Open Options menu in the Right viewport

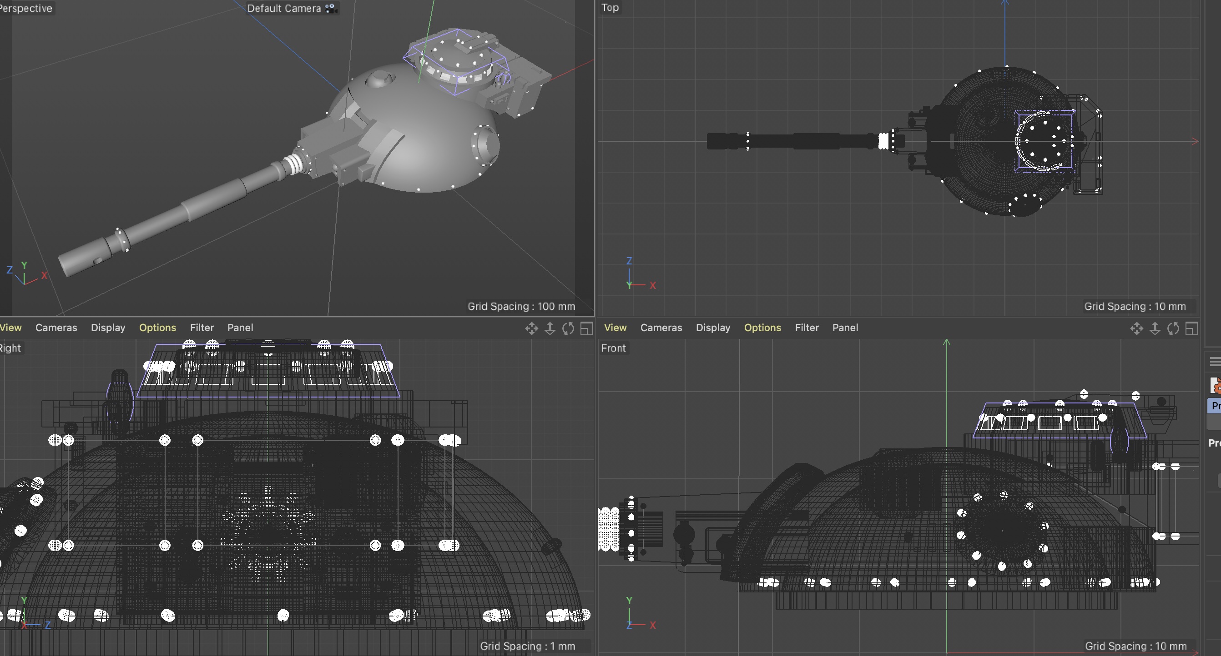157,328
